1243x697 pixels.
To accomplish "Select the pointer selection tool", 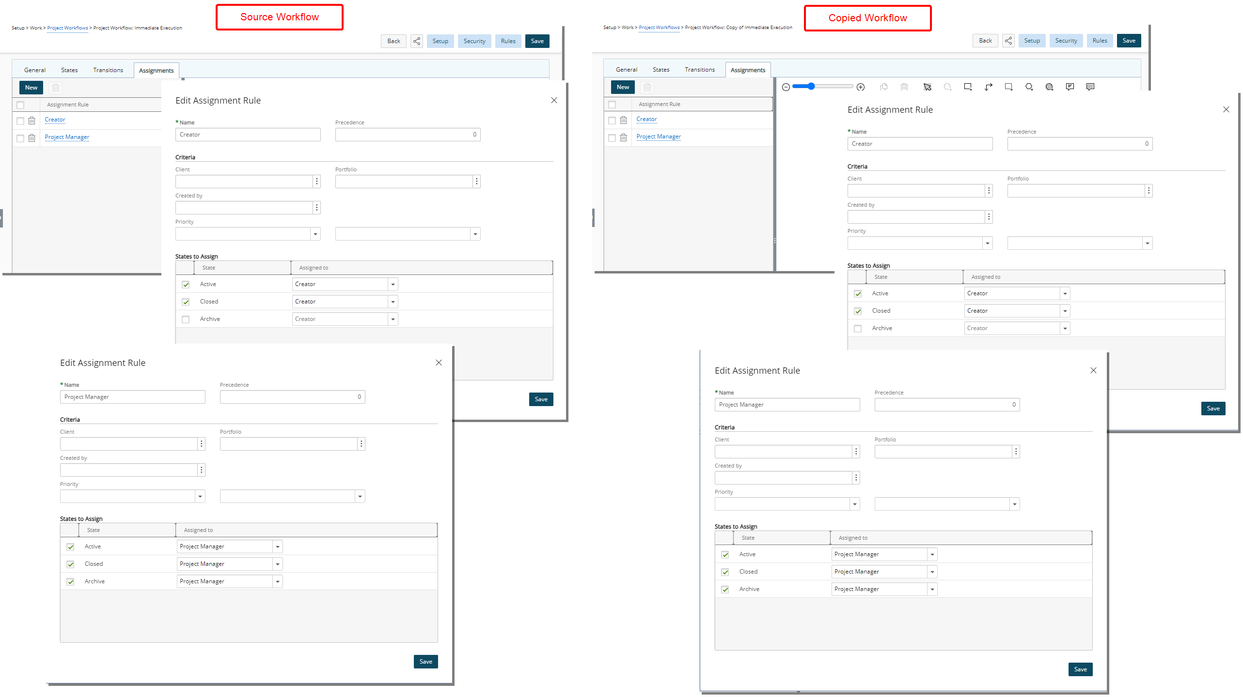I will tap(928, 87).
